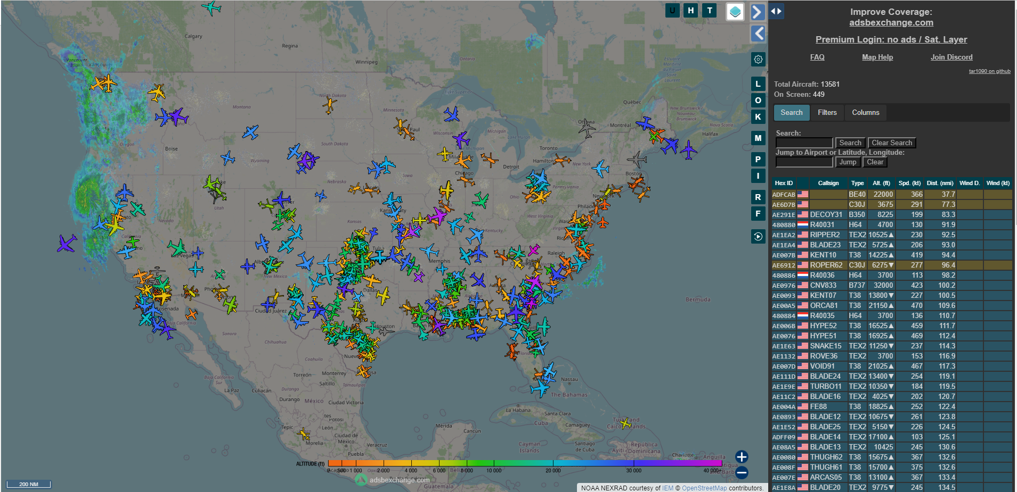Toggle the P map button
The image size is (1017, 492).
[758, 160]
